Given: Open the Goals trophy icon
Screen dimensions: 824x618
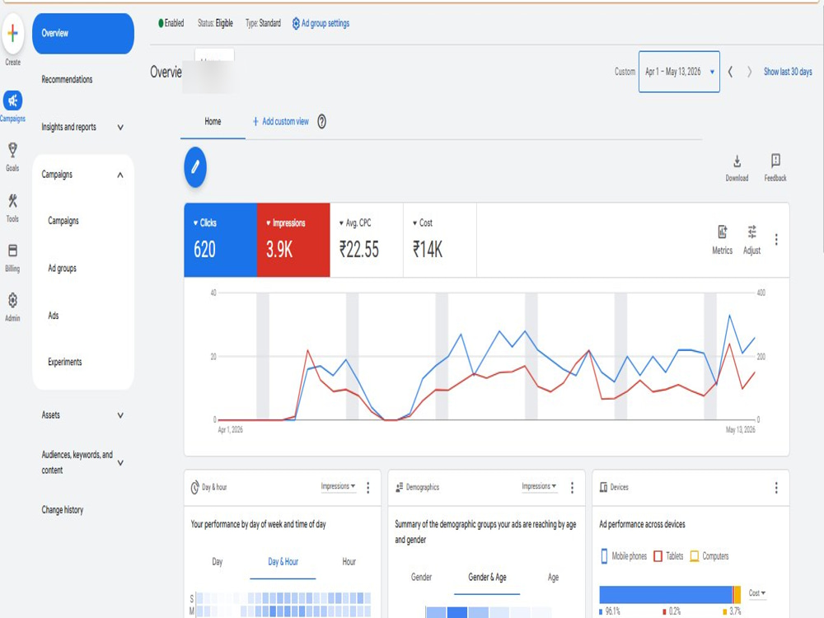Looking at the screenshot, I should (12, 150).
